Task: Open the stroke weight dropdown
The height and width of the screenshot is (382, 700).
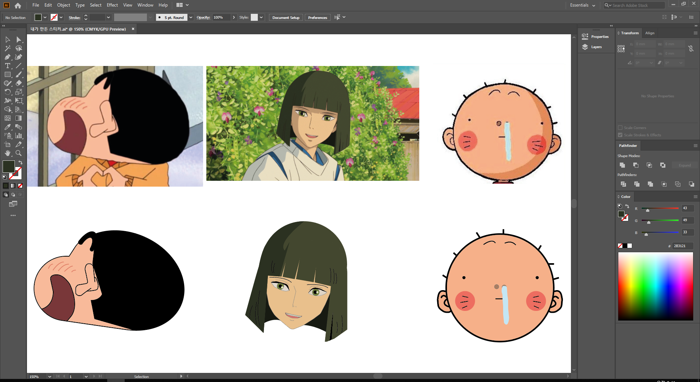Action: pyautogui.click(x=108, y=17)
